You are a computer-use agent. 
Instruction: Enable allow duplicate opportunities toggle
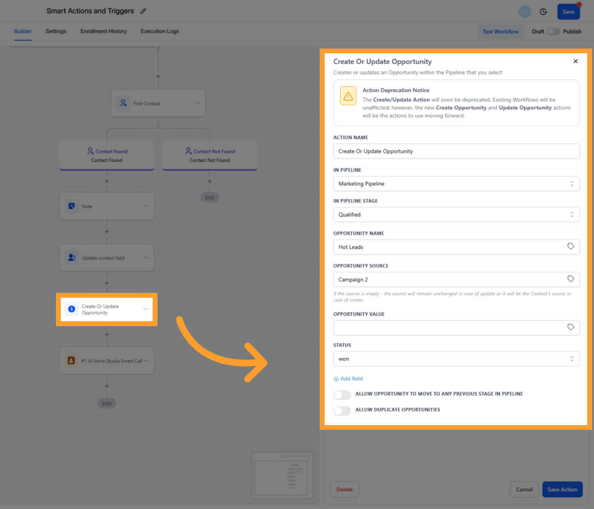pos(342,411)
